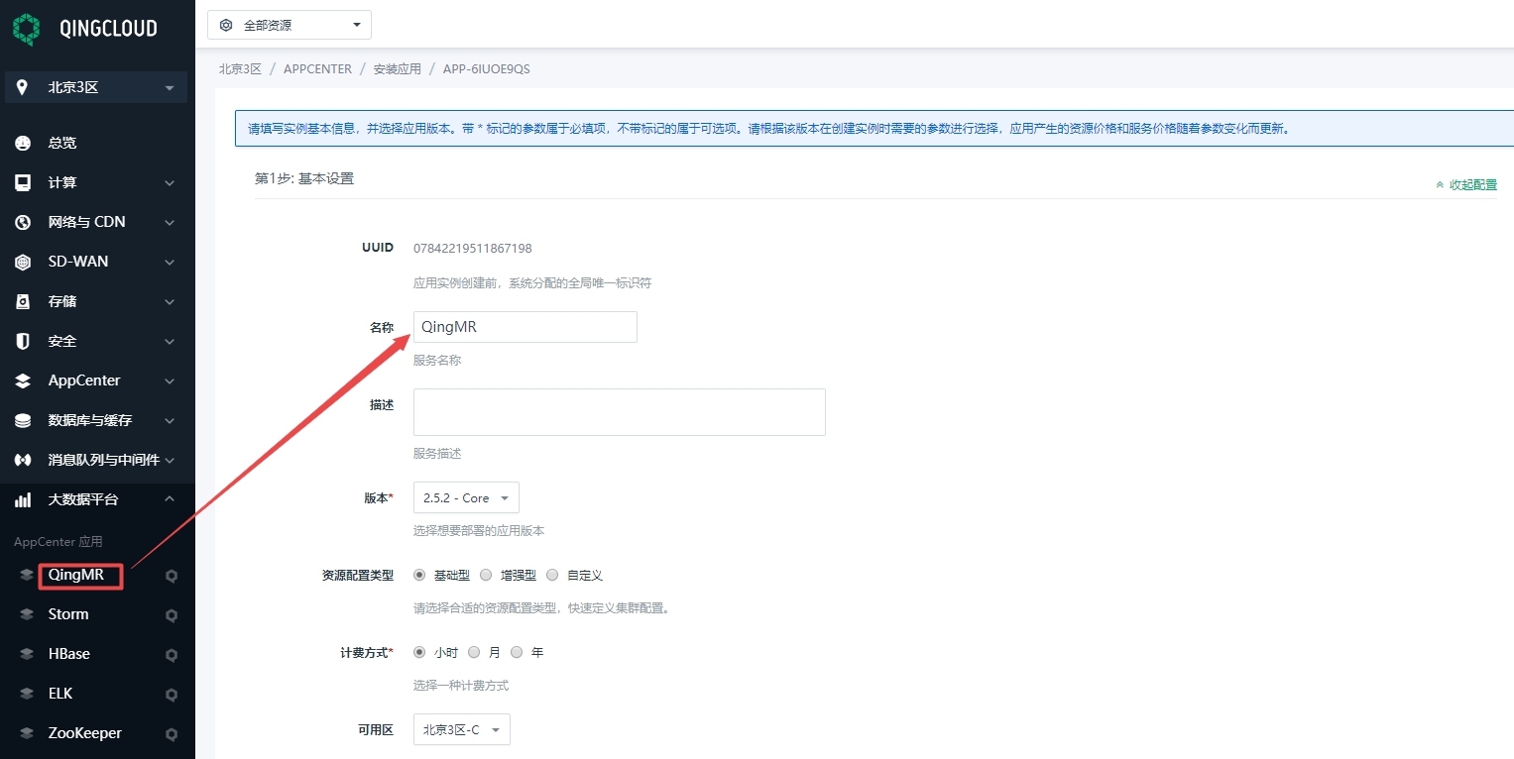Expand the 消息队列与中间件 chevron
Screen dimensions: 1514x759
coord(170,461)
